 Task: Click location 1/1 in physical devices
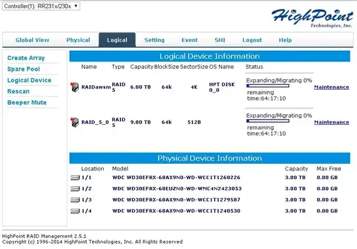87,178
